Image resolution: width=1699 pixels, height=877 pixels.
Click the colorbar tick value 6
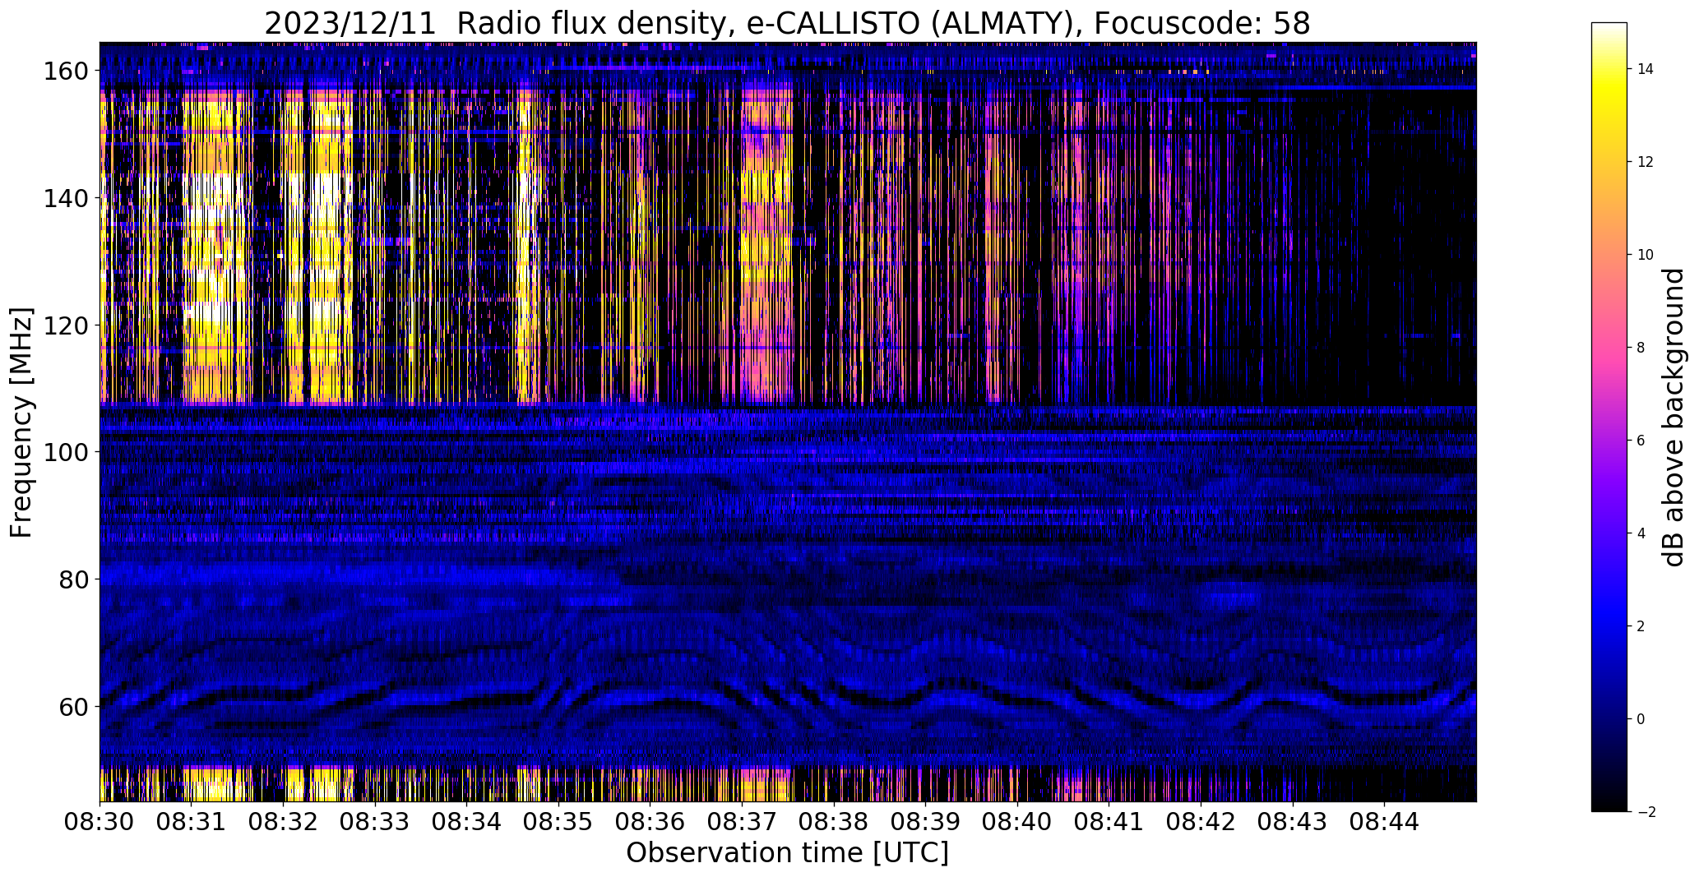point(1641,441)
